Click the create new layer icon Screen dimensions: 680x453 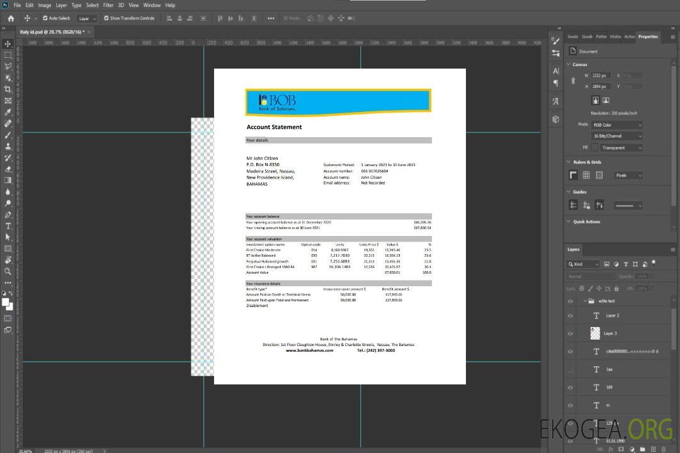point(653,449)
